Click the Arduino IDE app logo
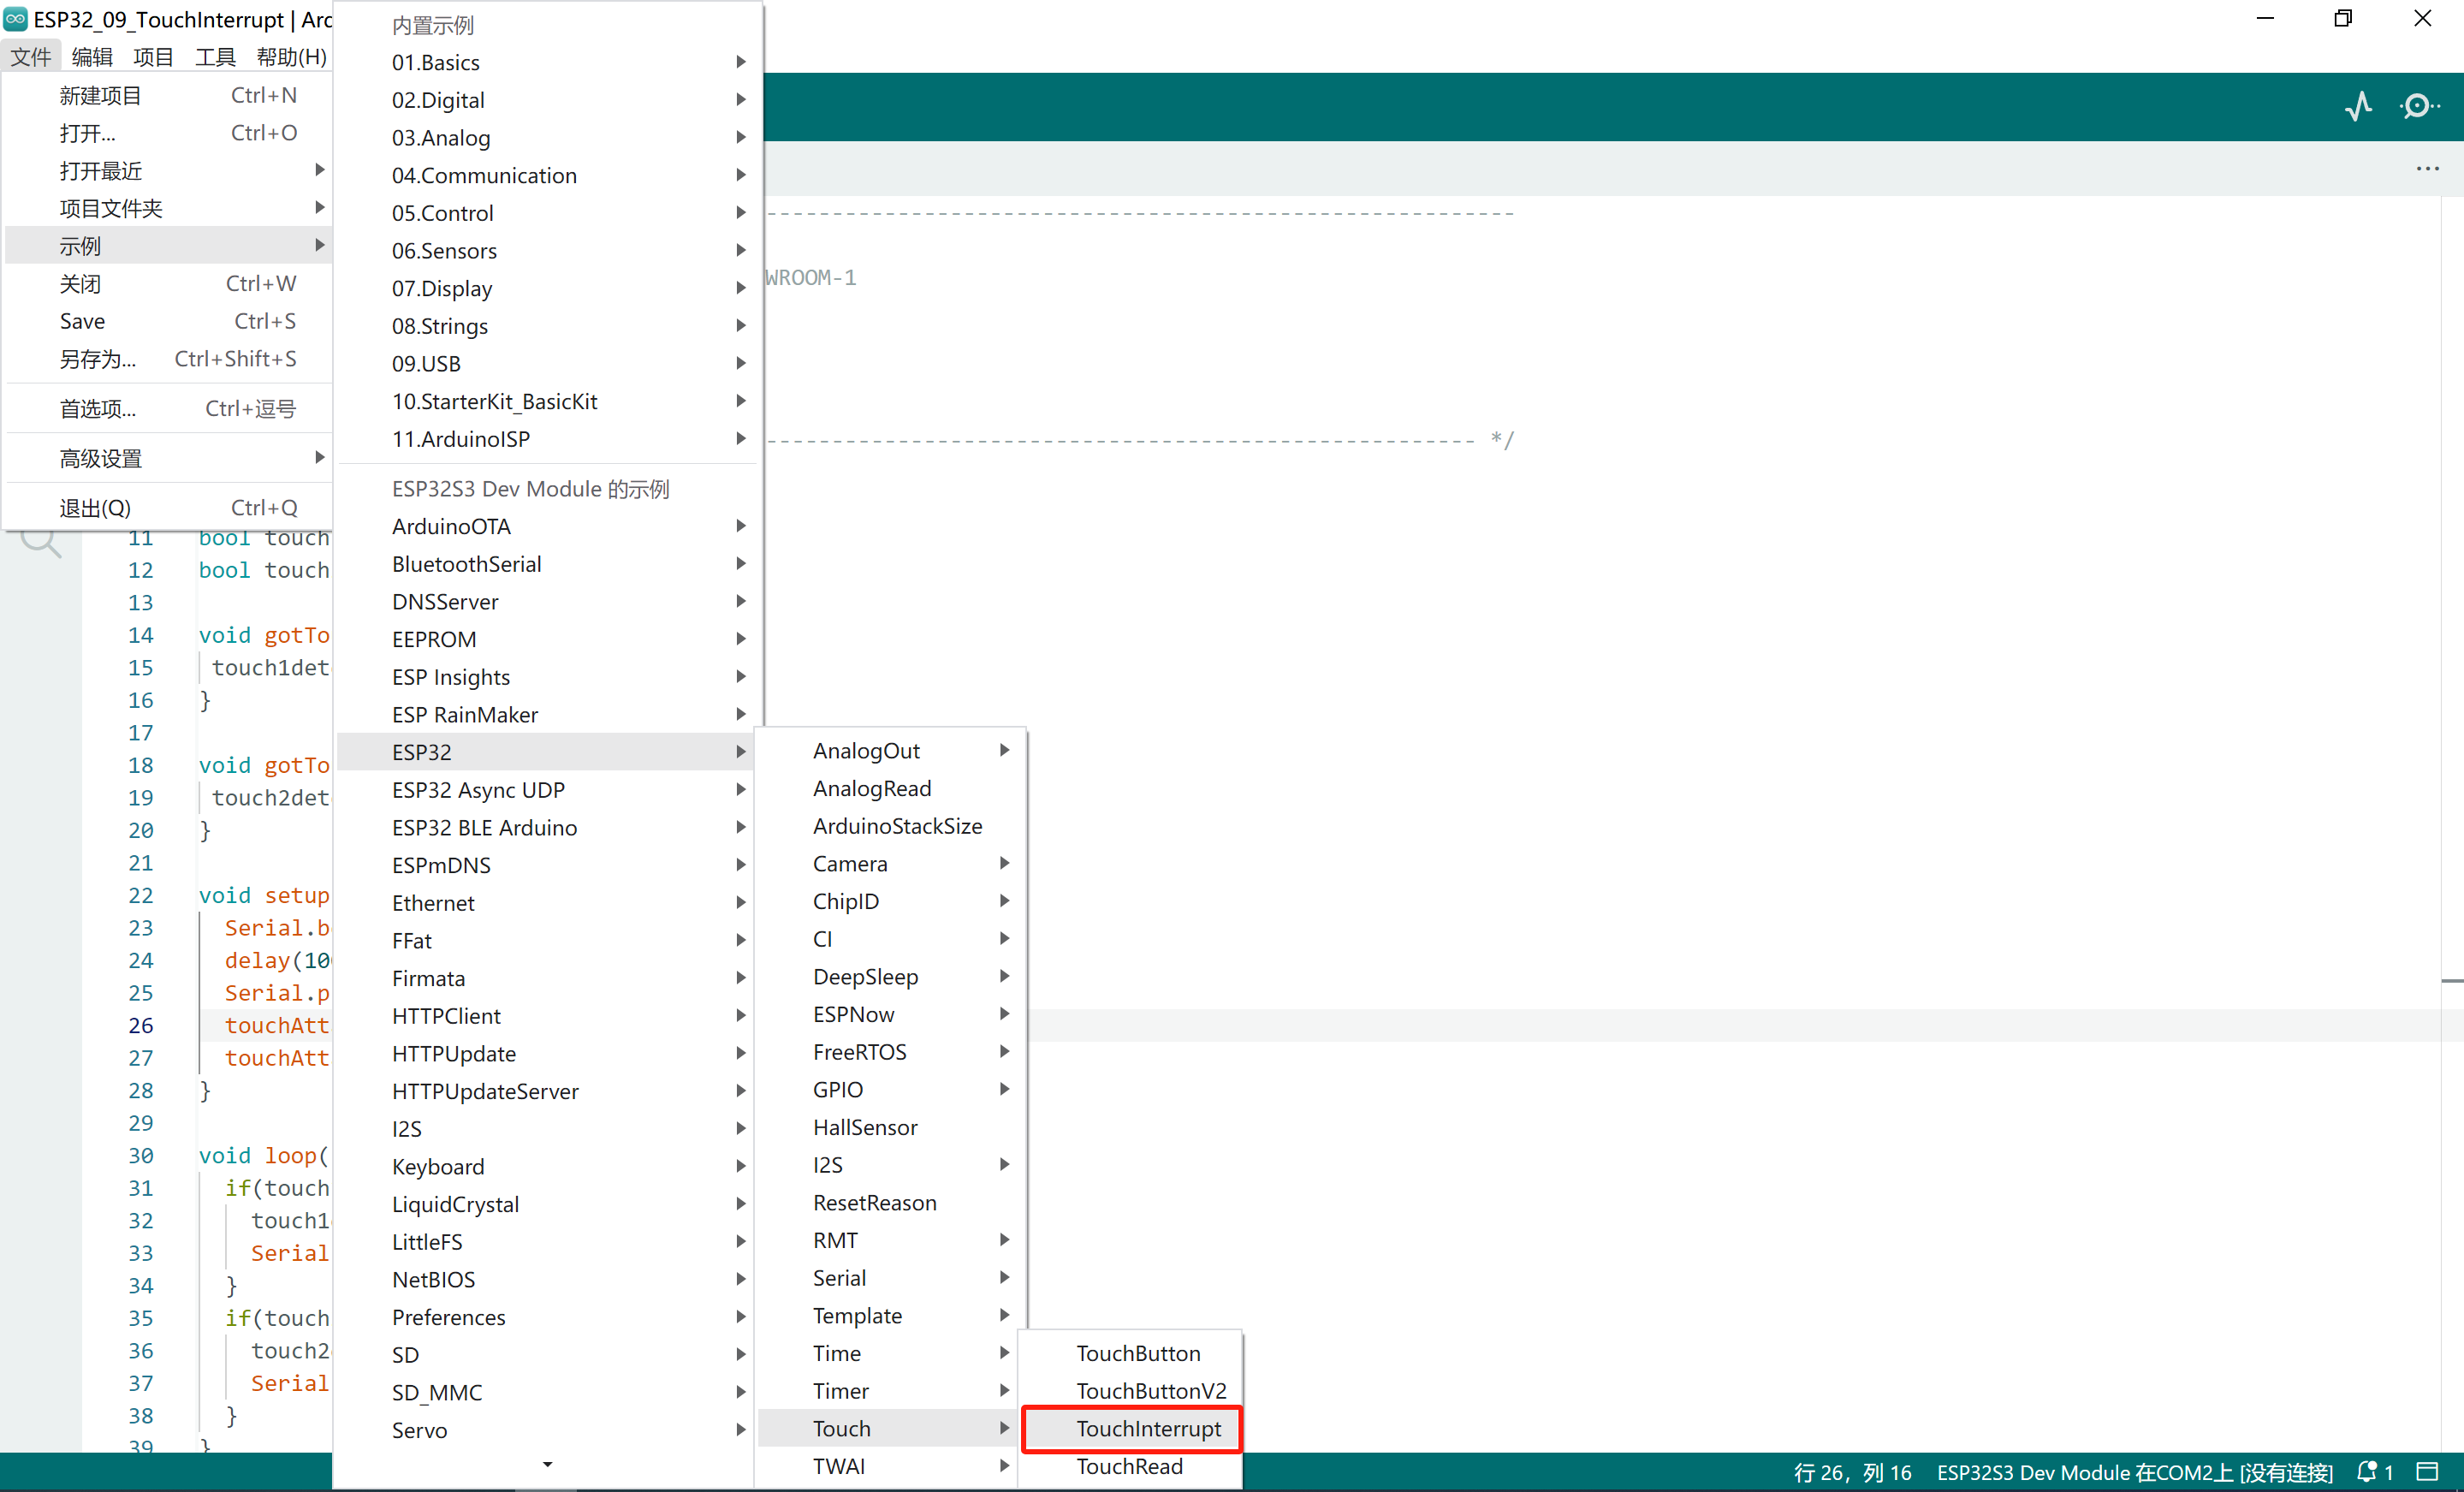Viewport: 2464px width, 1492px height. (16, 19)
